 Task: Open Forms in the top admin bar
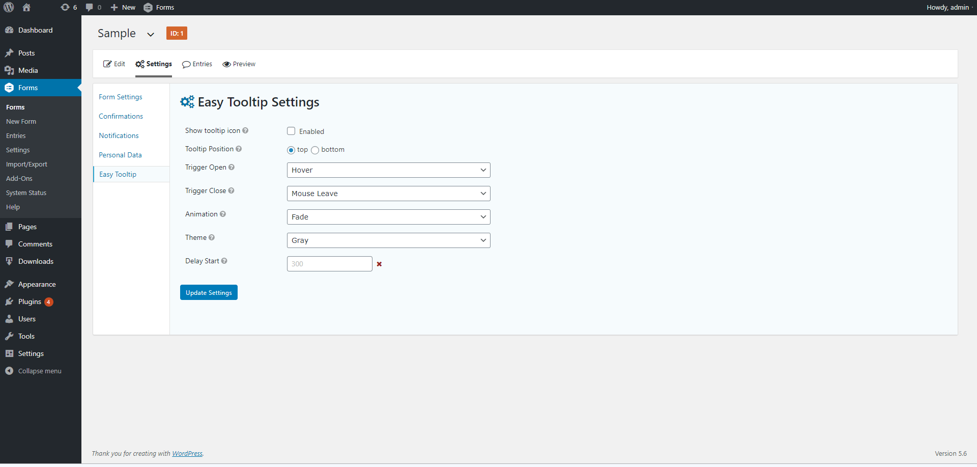point(159,7)
